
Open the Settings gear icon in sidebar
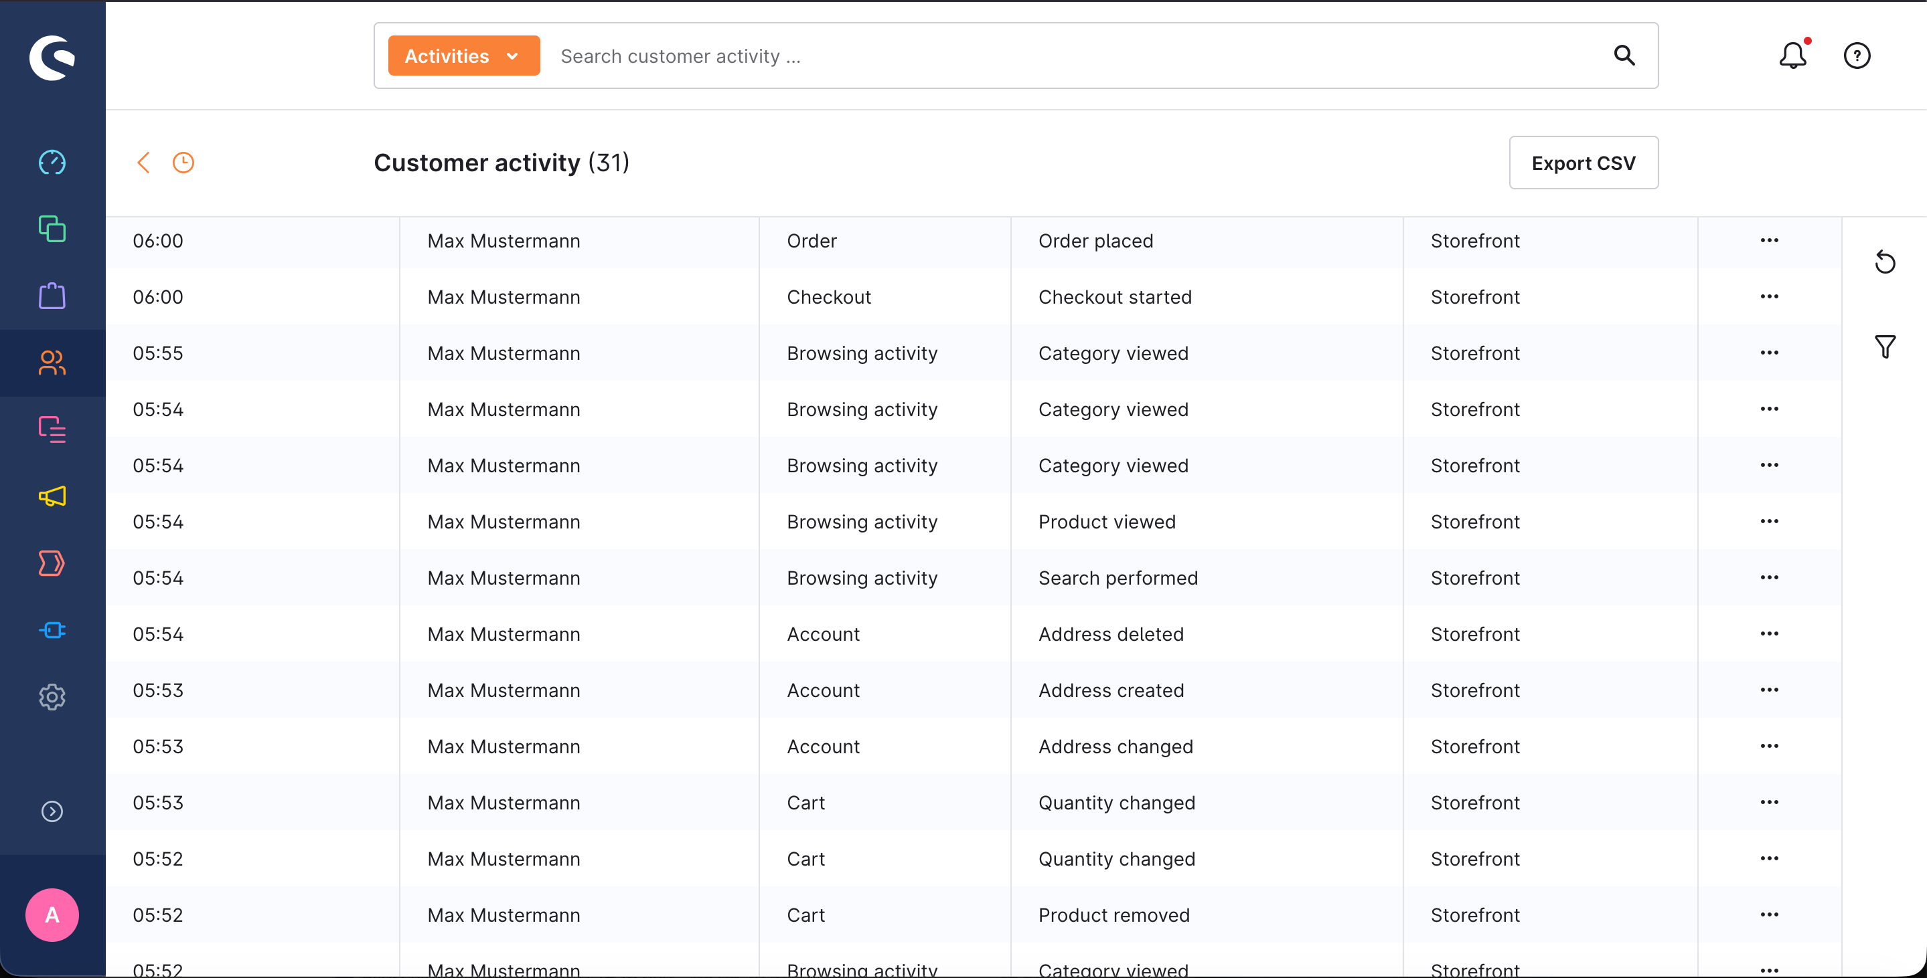click(52, 696)
